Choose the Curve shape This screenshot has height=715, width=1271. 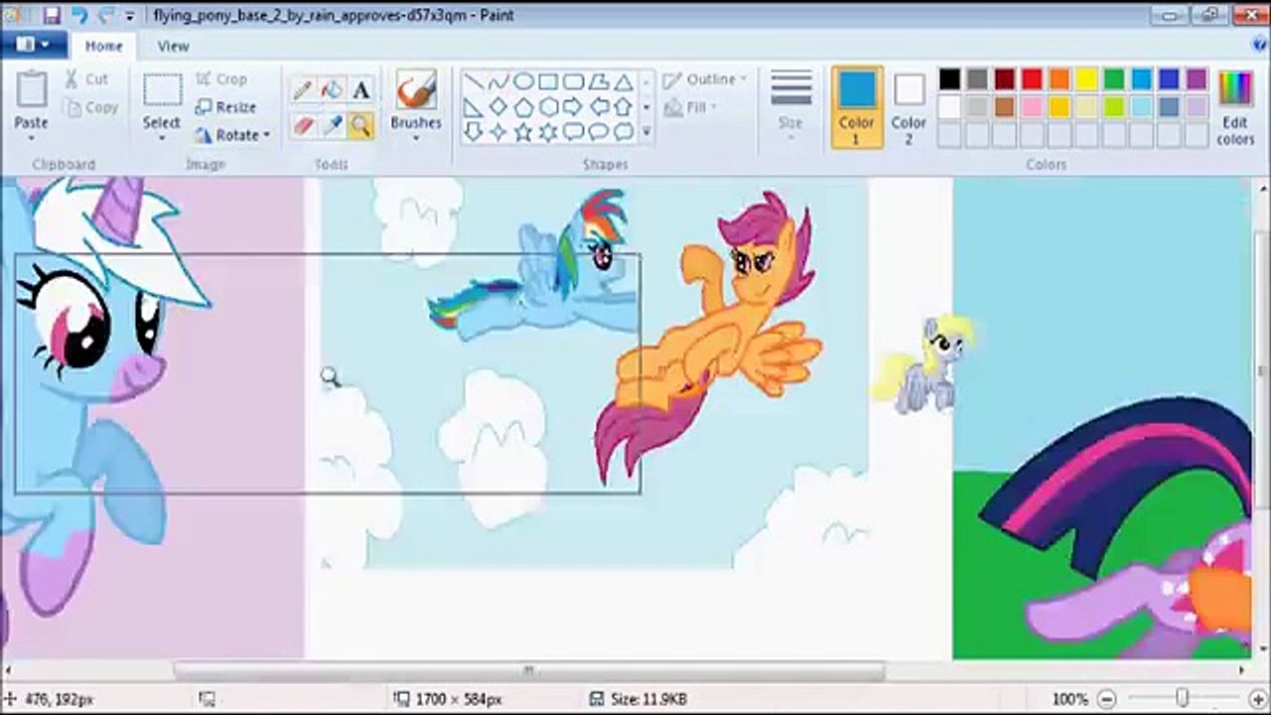tap(498, 82)
